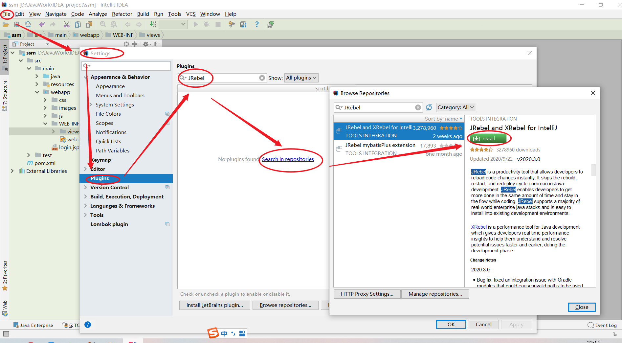Click Cancel in Settings dialog
Viewport: 622px width, 343px height.
pos(484,325)
